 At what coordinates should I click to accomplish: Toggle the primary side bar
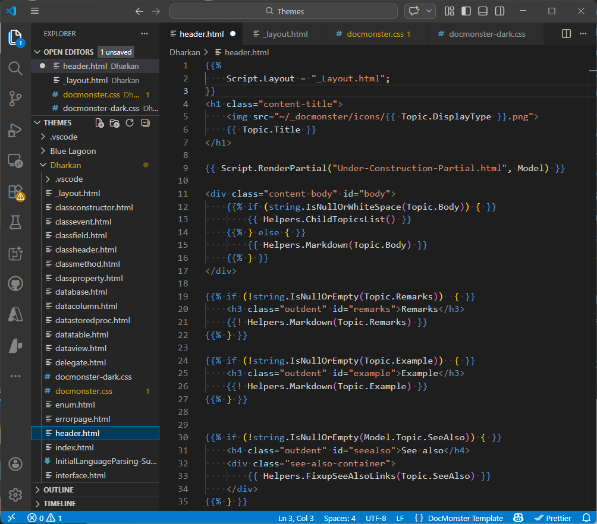(x=466, y=11)
